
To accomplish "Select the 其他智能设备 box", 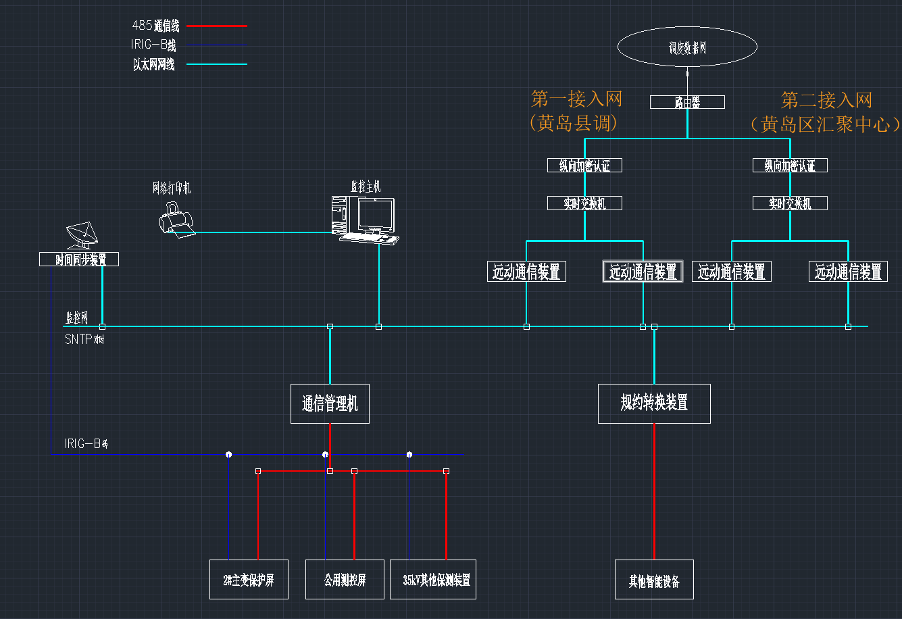I will tap(654, 579).
